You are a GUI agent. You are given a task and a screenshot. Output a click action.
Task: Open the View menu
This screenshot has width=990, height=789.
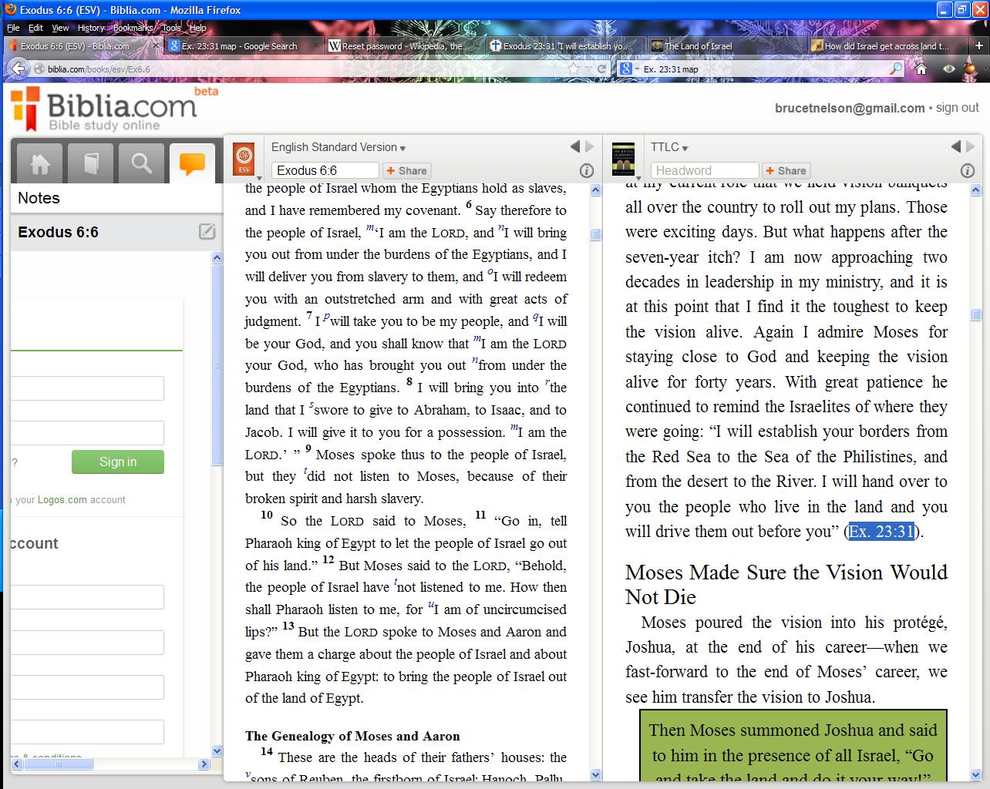tap(60, 28)
